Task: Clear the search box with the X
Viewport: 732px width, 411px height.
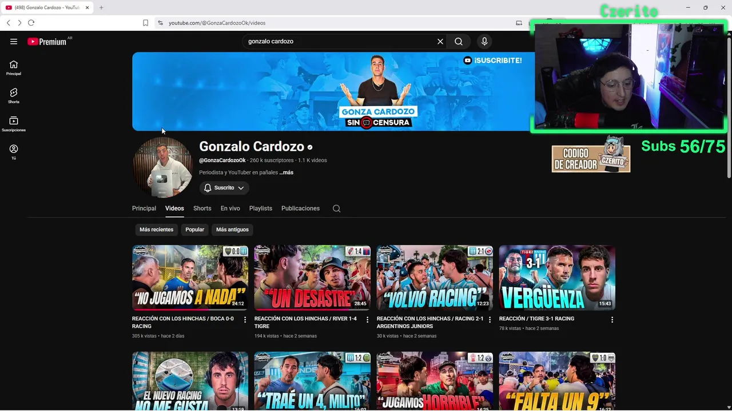Action: point(440,41)
